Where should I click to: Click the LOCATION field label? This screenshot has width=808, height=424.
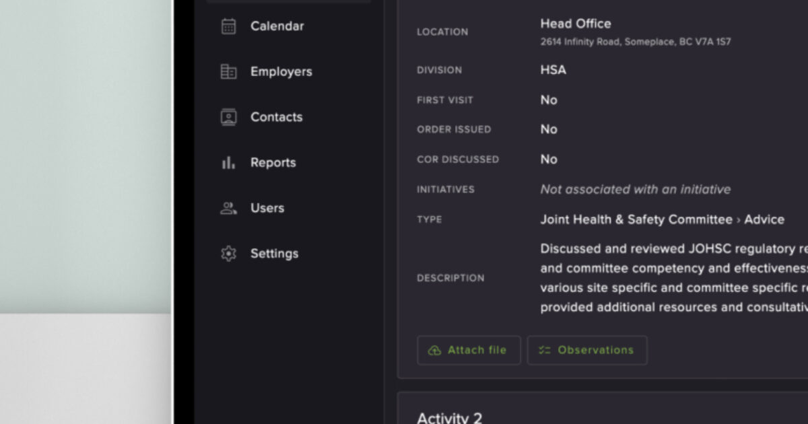442,32
